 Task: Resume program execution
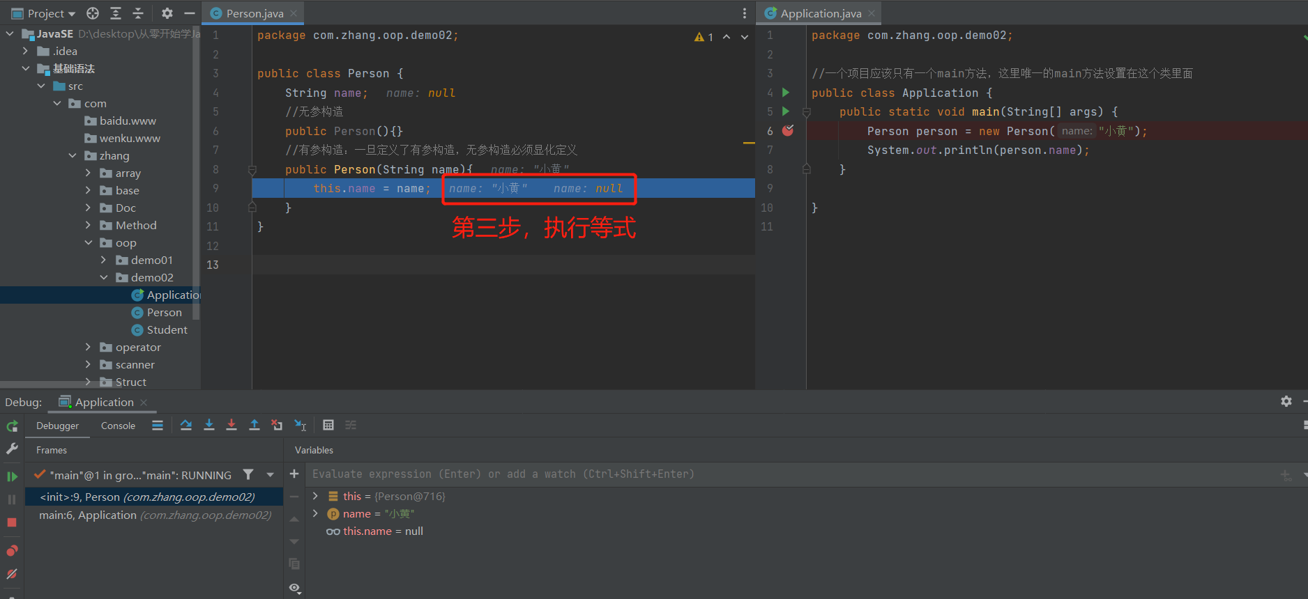(x=12, y=476)
